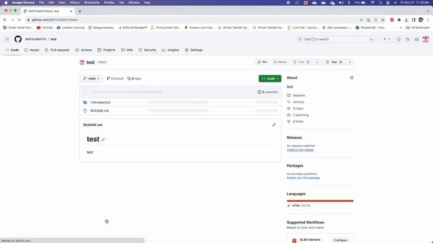The width and height of the screenshot is (433, 243).
Task: Reload or stop loading the page
Action: click(x=20, y=20)
